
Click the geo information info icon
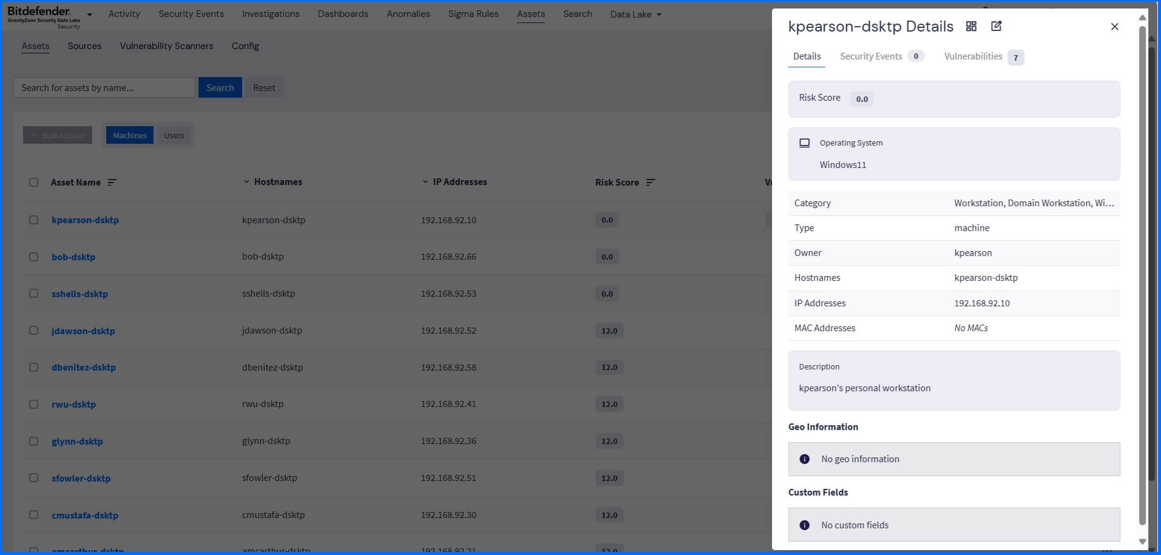(x=804, y=459)
